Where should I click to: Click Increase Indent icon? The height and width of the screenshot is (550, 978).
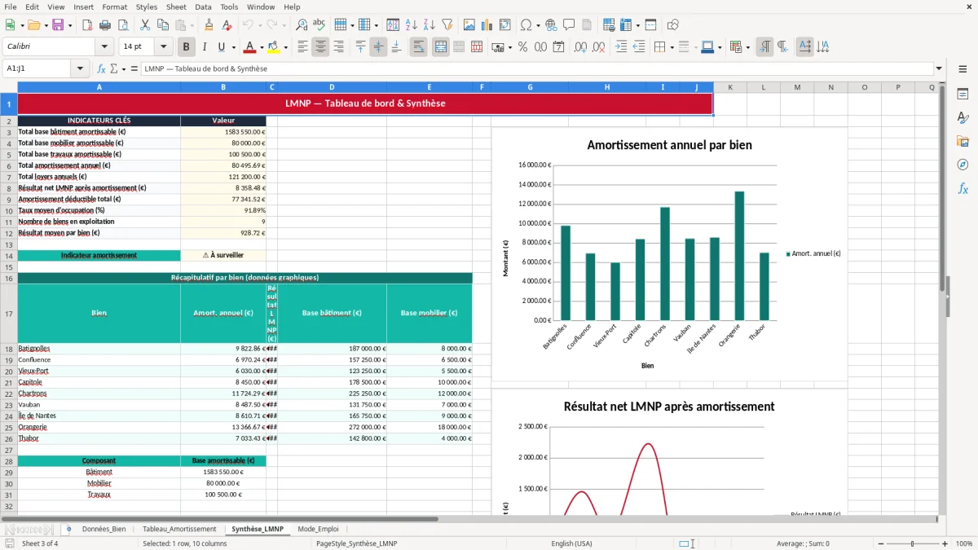pos(621,47)
